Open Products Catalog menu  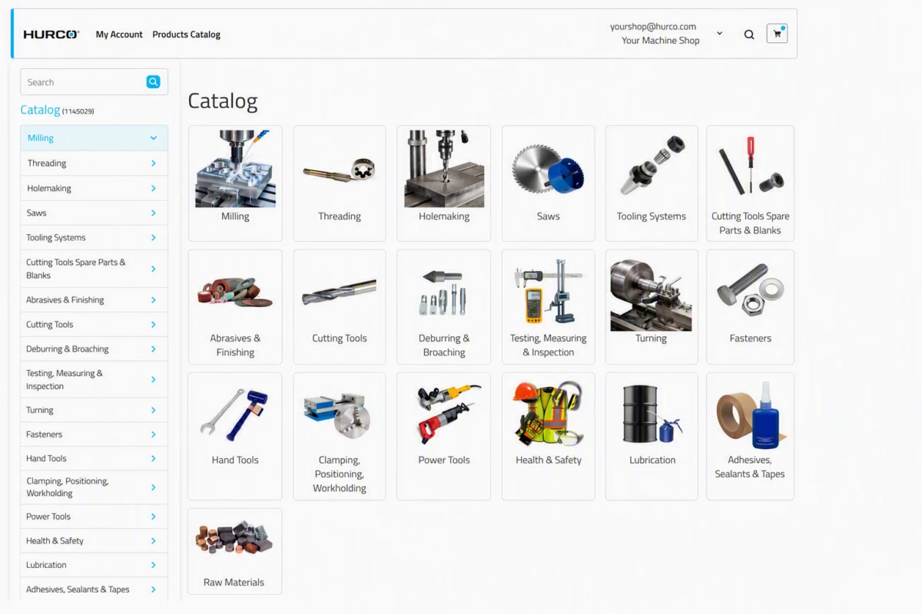pos(186,35)
